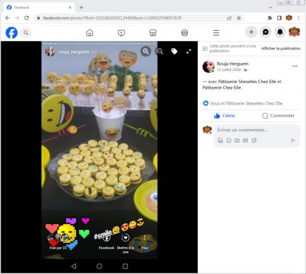Click the emoji dessert photo

[99, 150]
